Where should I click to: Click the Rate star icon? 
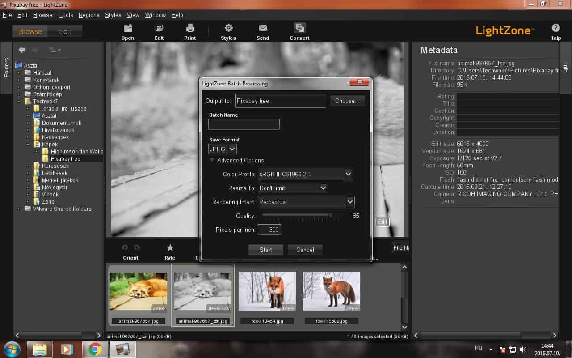point(170,247)
